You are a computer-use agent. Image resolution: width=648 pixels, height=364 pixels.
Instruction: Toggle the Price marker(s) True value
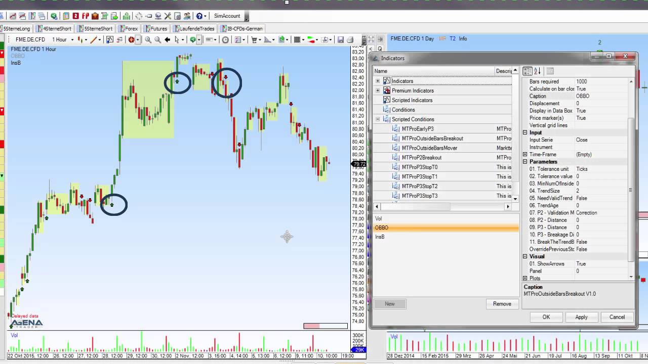pos(602,118)
